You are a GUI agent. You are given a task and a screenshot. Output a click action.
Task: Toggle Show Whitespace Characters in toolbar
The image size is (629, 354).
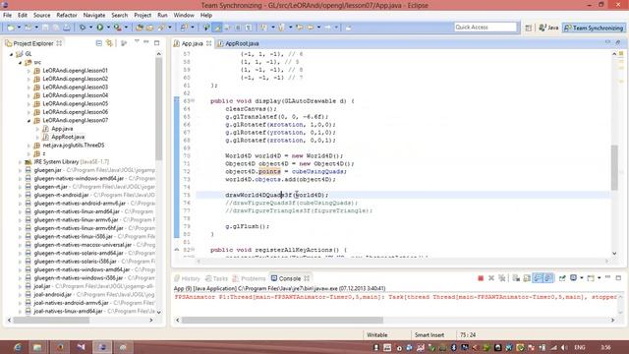pyautogui.click(x=249, y=28)
